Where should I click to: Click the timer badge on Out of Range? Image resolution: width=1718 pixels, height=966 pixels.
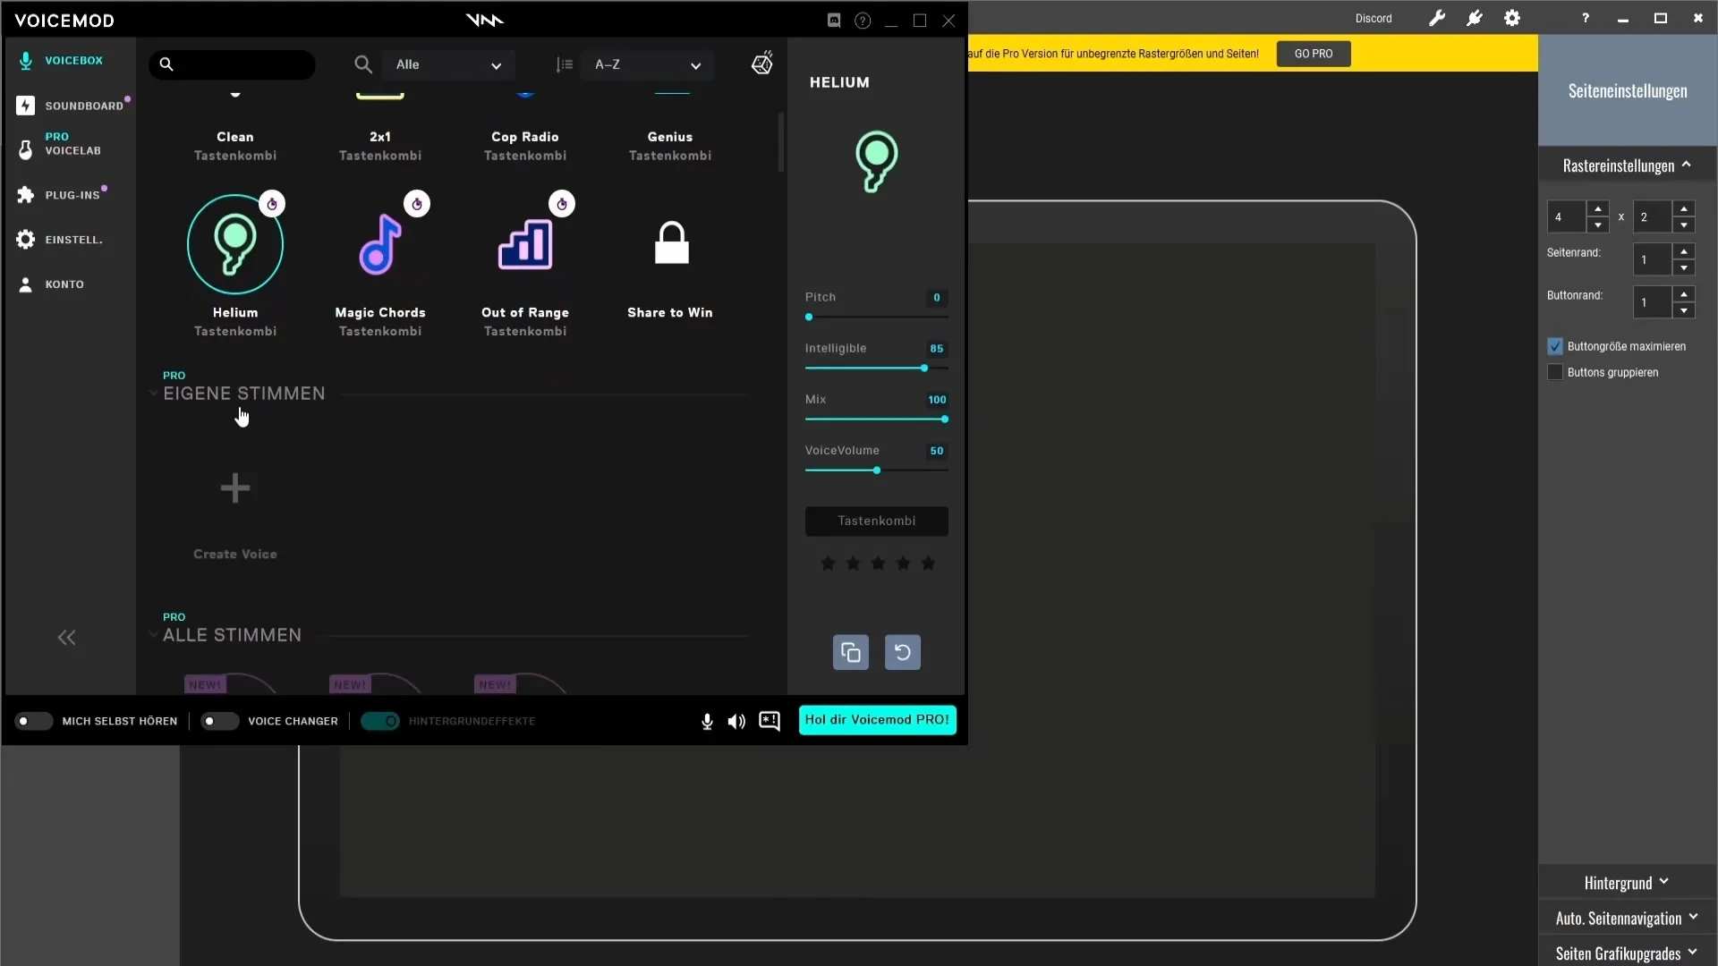pos(562,204)
